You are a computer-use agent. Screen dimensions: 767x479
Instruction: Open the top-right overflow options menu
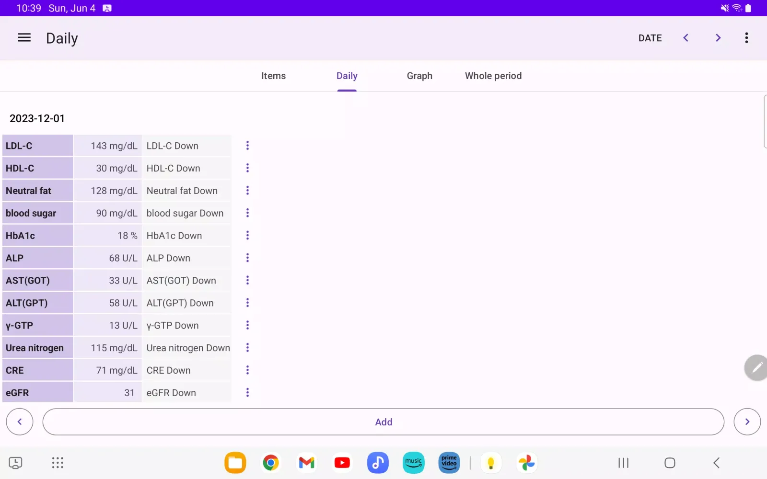[746, 38]
